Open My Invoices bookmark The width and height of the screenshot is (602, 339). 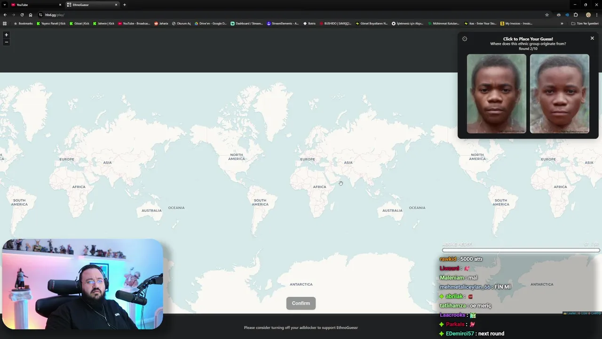[516, 23]
